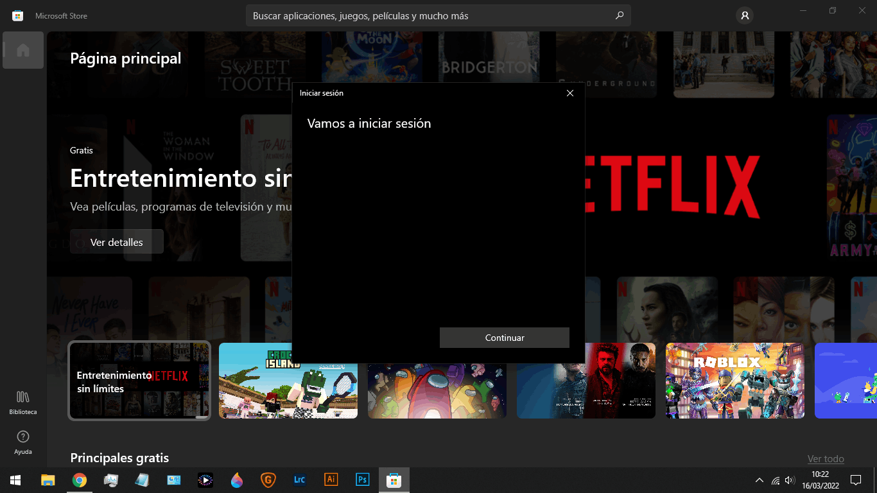Select the Croc Island Minecraft card
Image resolution: width=877 pixels, height=493 pixels.
pos(288,381)
